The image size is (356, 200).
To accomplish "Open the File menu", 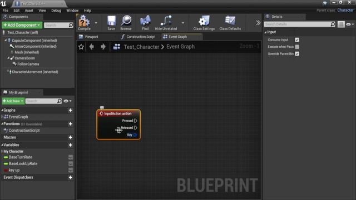I will (6, 11).
